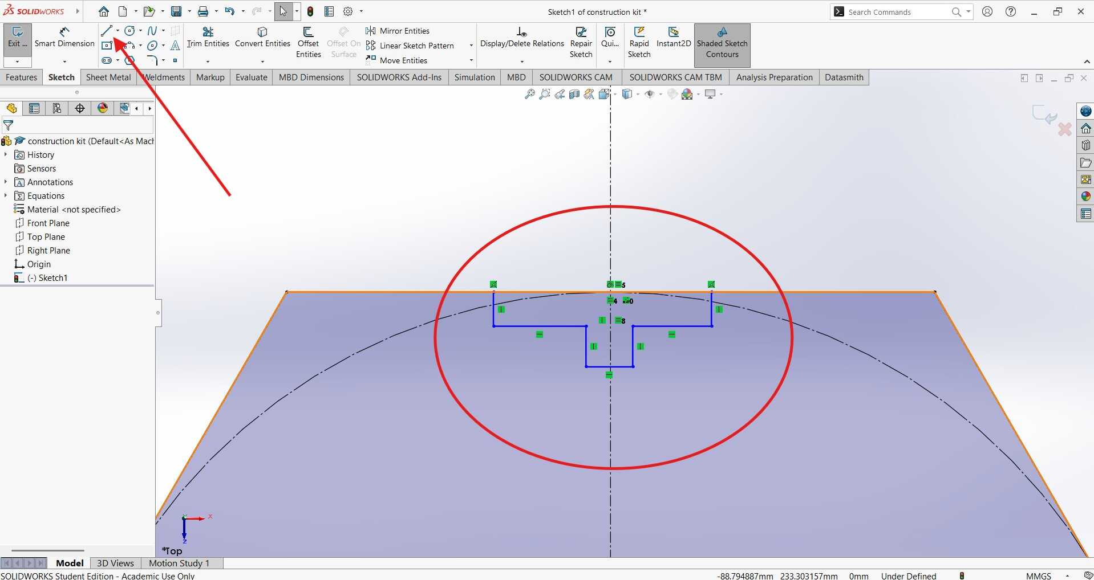Expand the History tree node
The image size is (1094, 580).
[6, 154]
